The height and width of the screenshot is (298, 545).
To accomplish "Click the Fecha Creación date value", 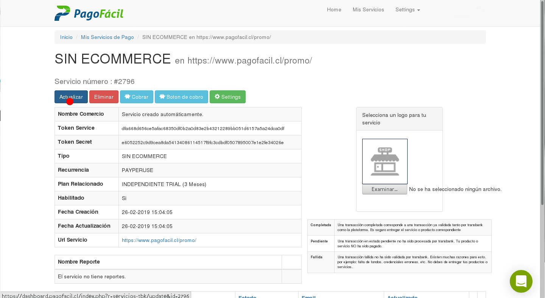I will [x=147, y=212].
